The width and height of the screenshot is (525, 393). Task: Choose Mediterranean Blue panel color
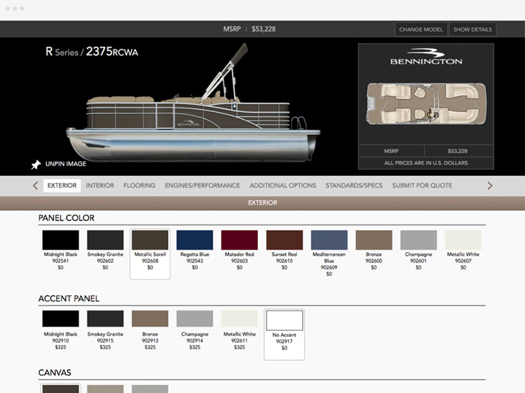pos(329,240)
